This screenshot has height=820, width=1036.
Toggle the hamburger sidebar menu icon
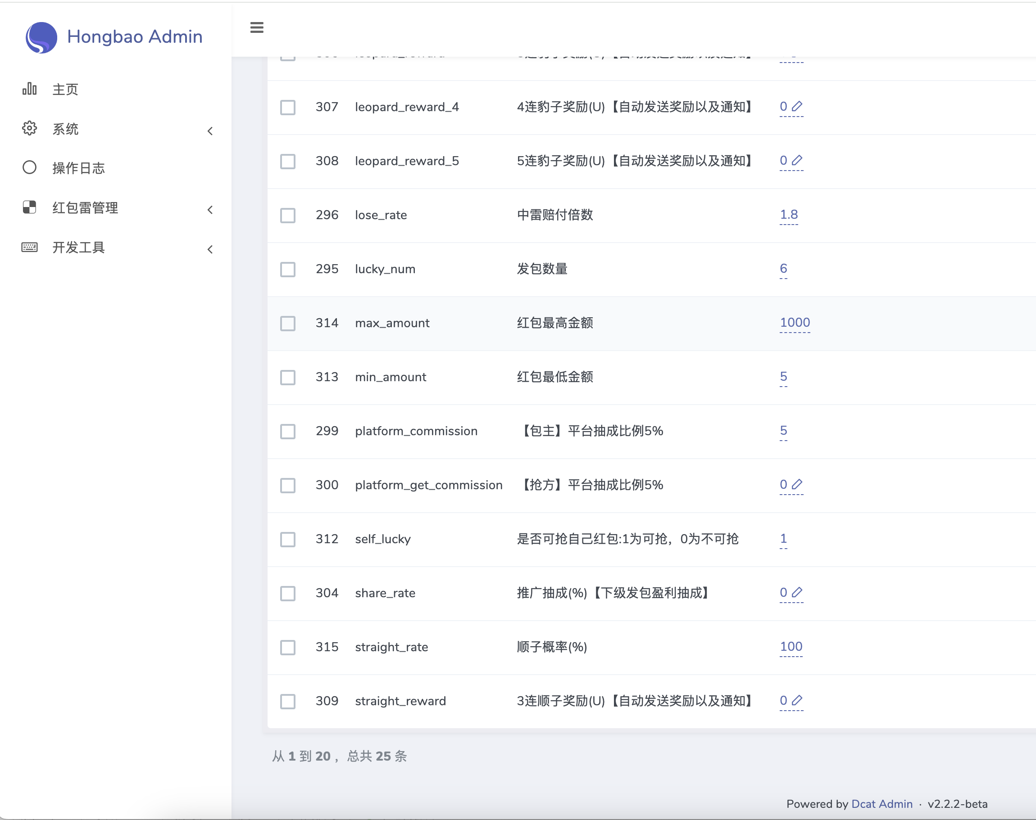257,27
